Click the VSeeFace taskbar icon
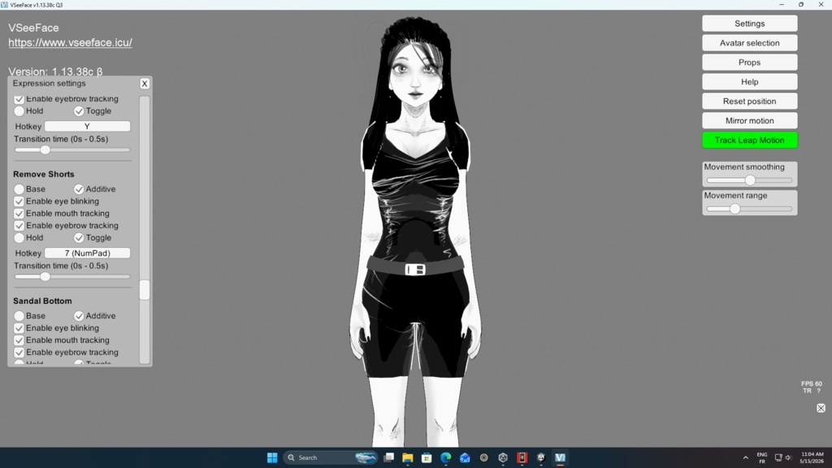This screenshot has width=832, height=468. [561, 457]
